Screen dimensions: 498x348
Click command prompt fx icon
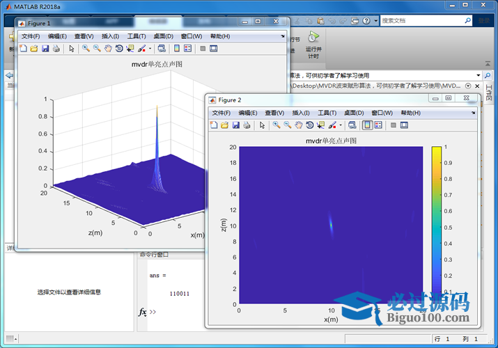[x=143, y=312]
